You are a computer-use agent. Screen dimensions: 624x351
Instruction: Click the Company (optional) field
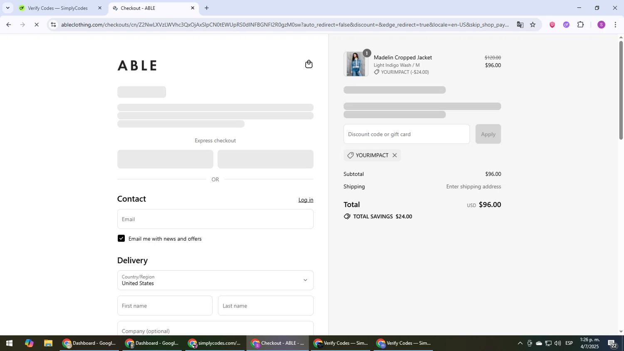click(215, 329)
